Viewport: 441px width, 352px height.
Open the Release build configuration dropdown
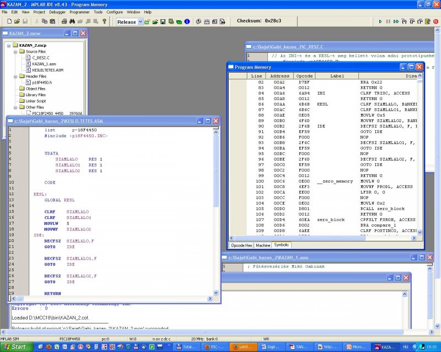pyautogui.click(x=140, y=21)
